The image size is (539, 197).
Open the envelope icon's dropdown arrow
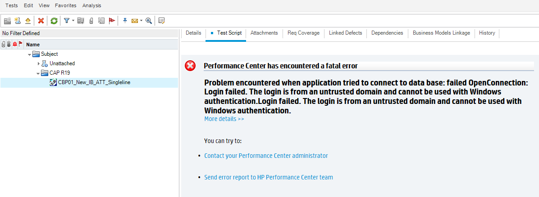click(x=141, y=21)
